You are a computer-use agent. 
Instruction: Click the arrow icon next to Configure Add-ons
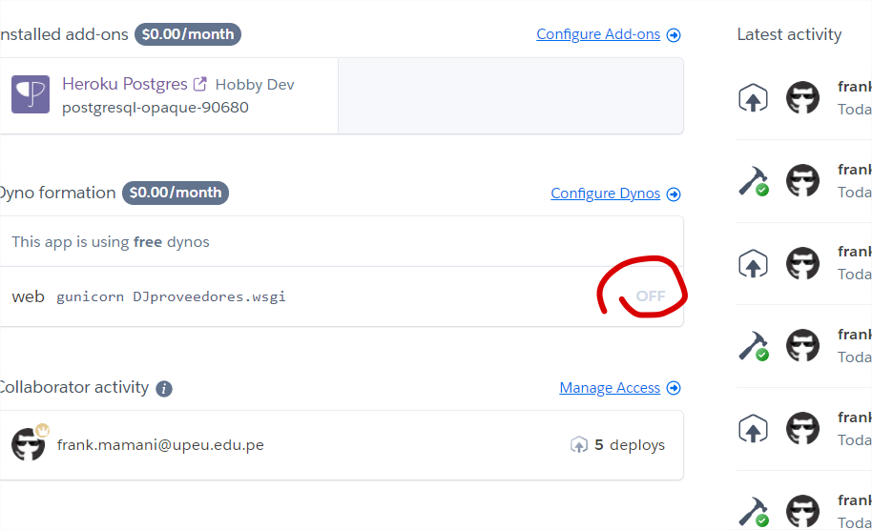coord(674,35)
